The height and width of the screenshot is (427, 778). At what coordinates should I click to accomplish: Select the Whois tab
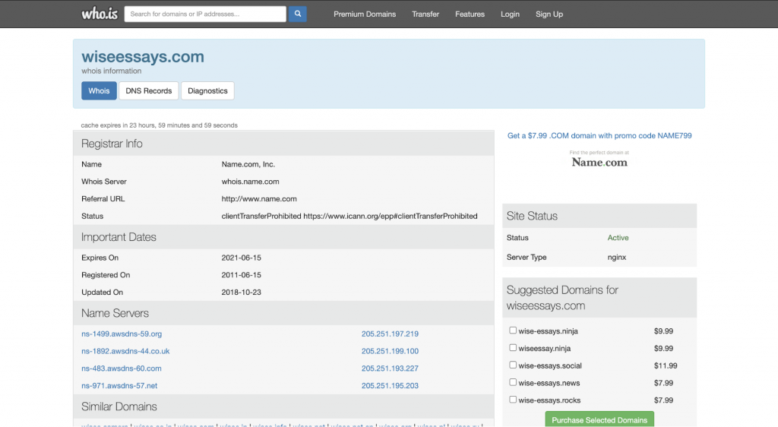point(100,90)
